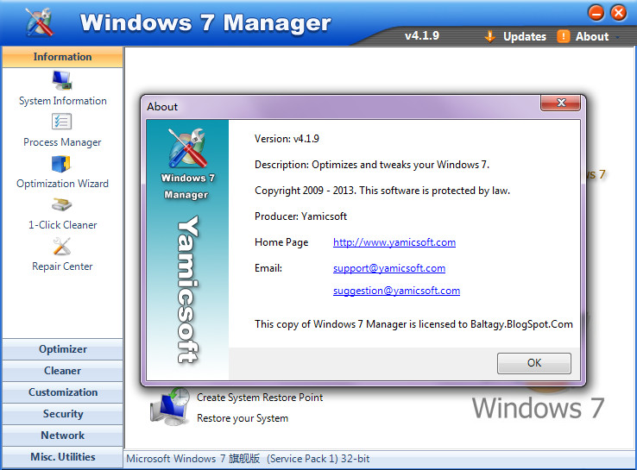Go to the Customization section

[62, 392]
